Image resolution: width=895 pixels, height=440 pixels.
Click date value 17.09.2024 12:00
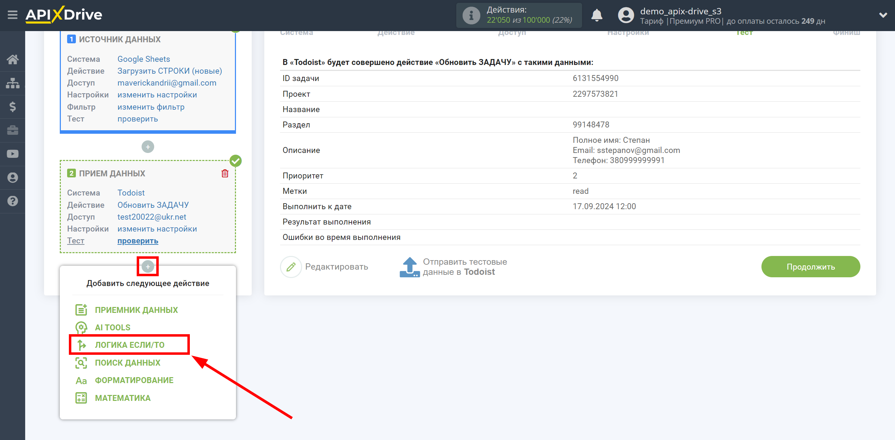604,206
